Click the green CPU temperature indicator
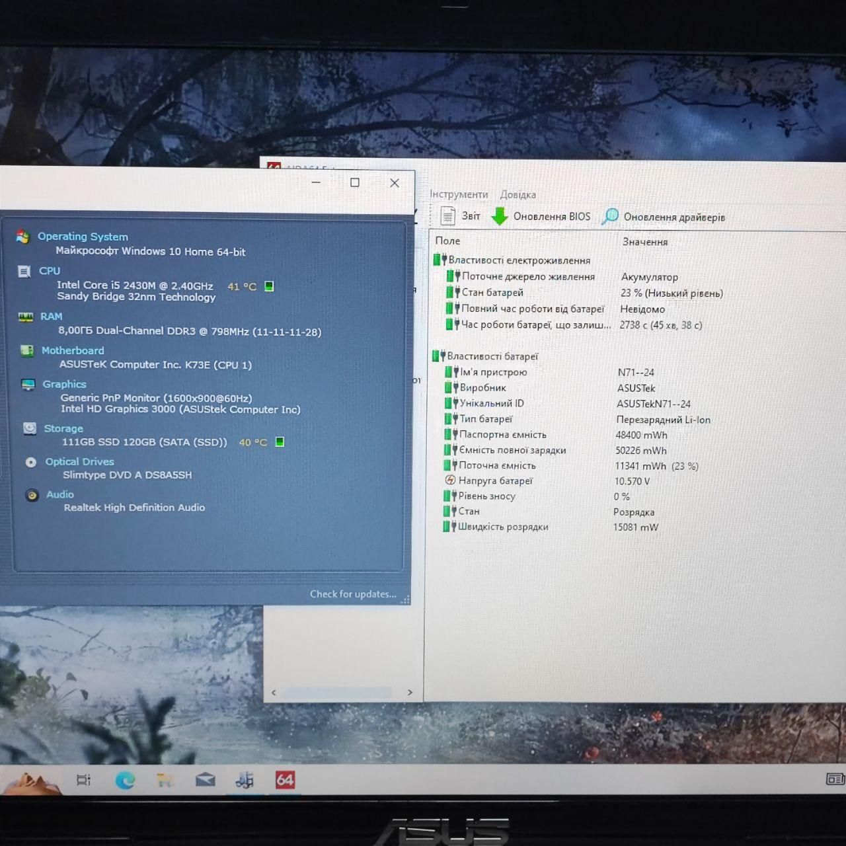Screen dimensions: 846x846 point(269,286)
